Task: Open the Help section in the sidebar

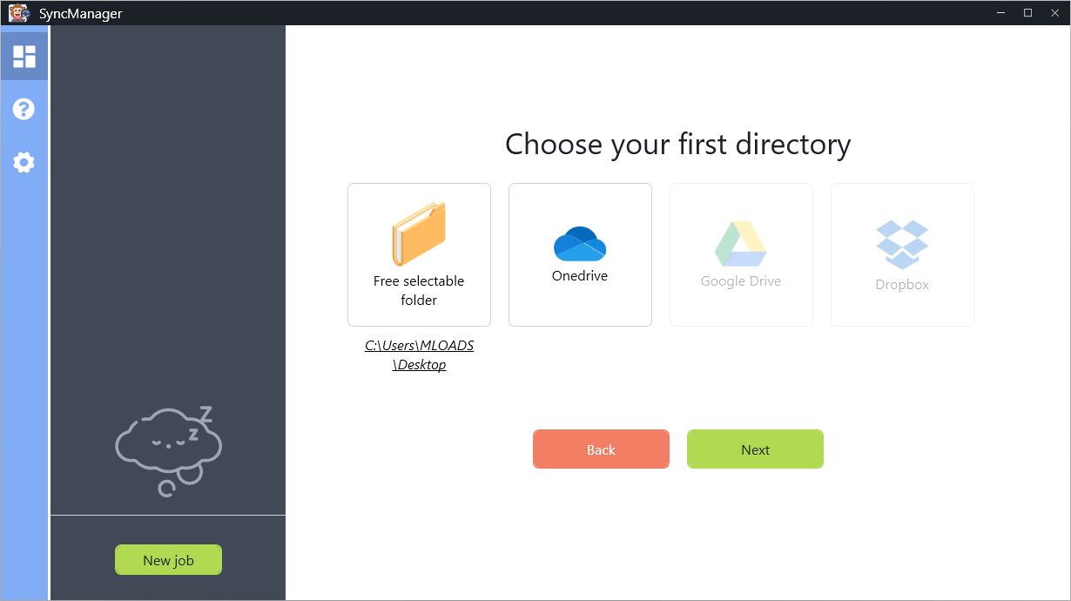Action: coord(24,108)
